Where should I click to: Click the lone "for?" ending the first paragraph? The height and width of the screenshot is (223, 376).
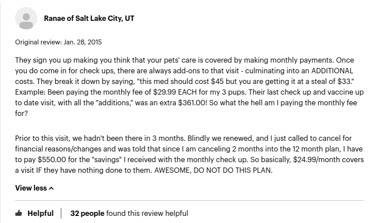tap(22, 113)
